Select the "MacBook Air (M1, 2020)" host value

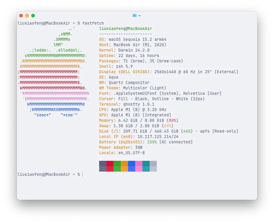coord(140,45)
